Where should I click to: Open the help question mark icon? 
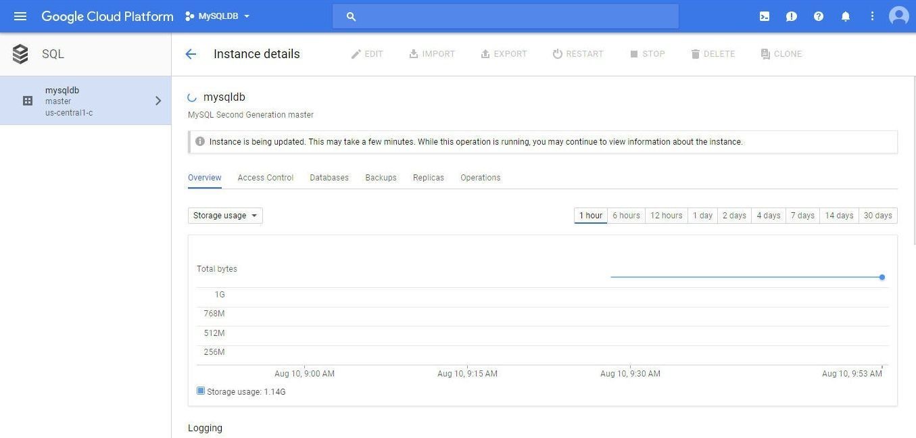click(x=819, y=16)
